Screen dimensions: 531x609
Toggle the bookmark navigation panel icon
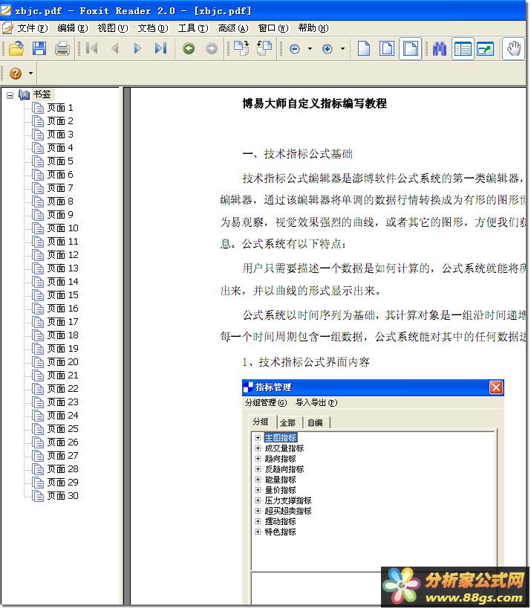tap(463, 49)
